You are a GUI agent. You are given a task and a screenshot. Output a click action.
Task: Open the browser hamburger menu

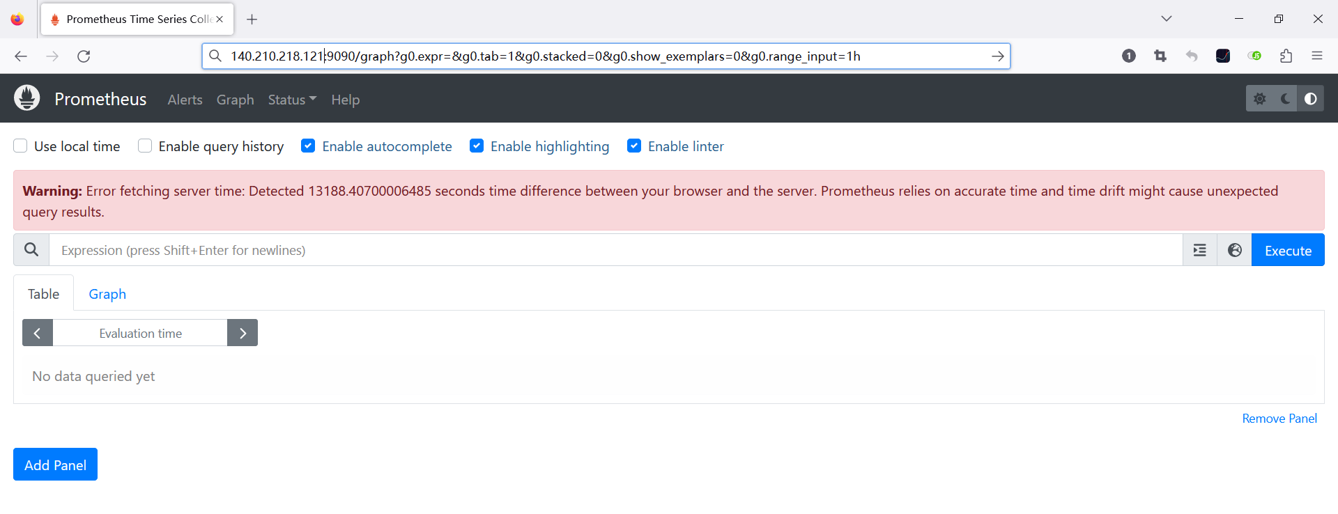1316,56
